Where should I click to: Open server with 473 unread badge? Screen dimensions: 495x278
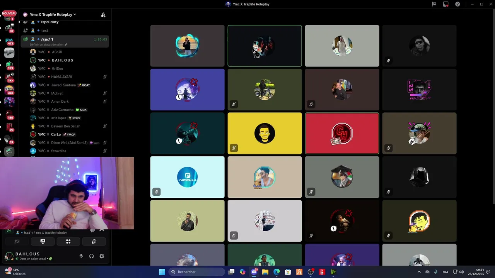point(9,41)
